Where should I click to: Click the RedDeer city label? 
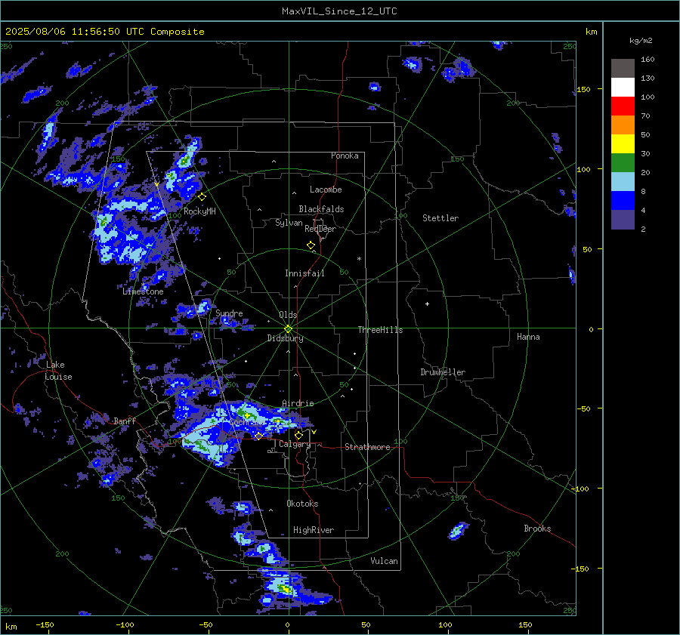click(320, 229)
